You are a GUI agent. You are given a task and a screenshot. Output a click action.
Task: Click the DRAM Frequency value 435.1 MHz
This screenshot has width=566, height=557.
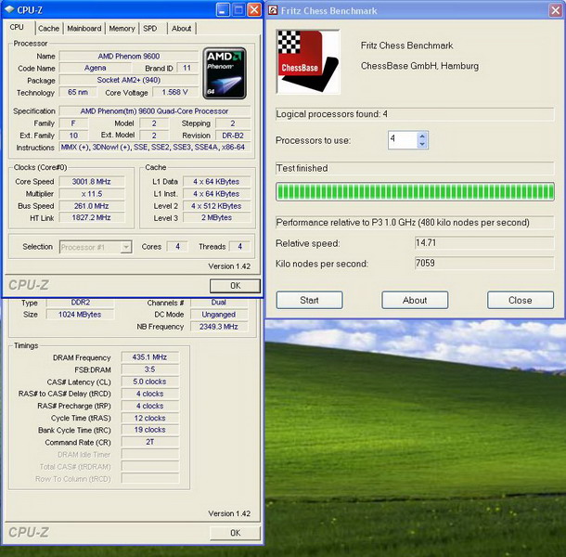(149, 357)
